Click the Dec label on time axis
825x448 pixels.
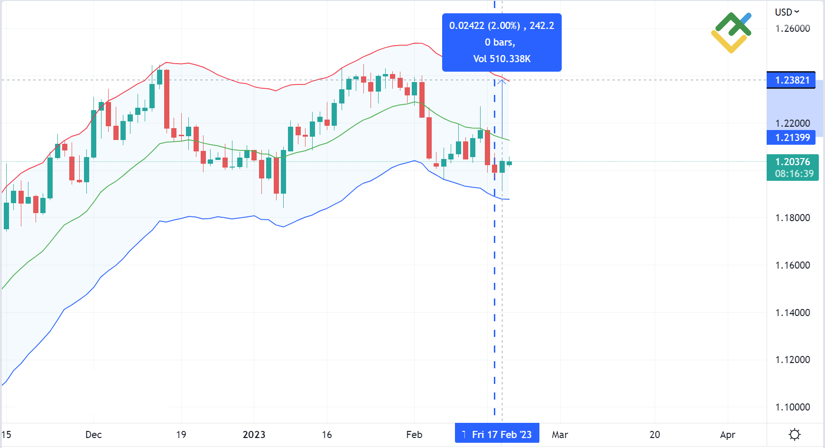tap(93, 434)
